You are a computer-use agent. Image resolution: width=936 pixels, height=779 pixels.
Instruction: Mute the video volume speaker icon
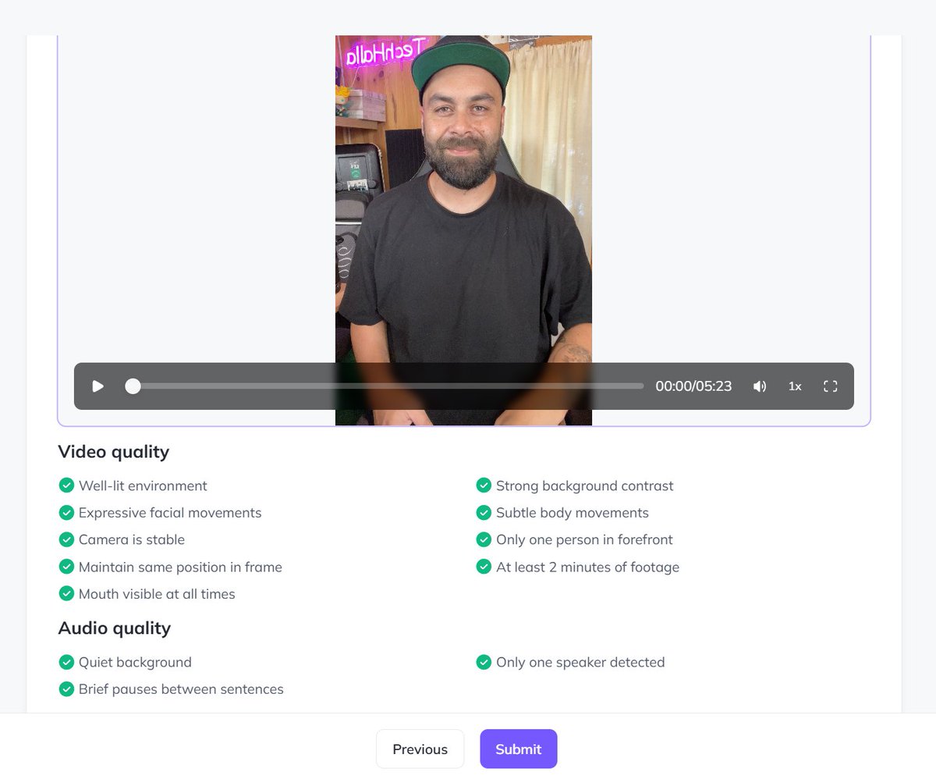click(x=759, y=386)
